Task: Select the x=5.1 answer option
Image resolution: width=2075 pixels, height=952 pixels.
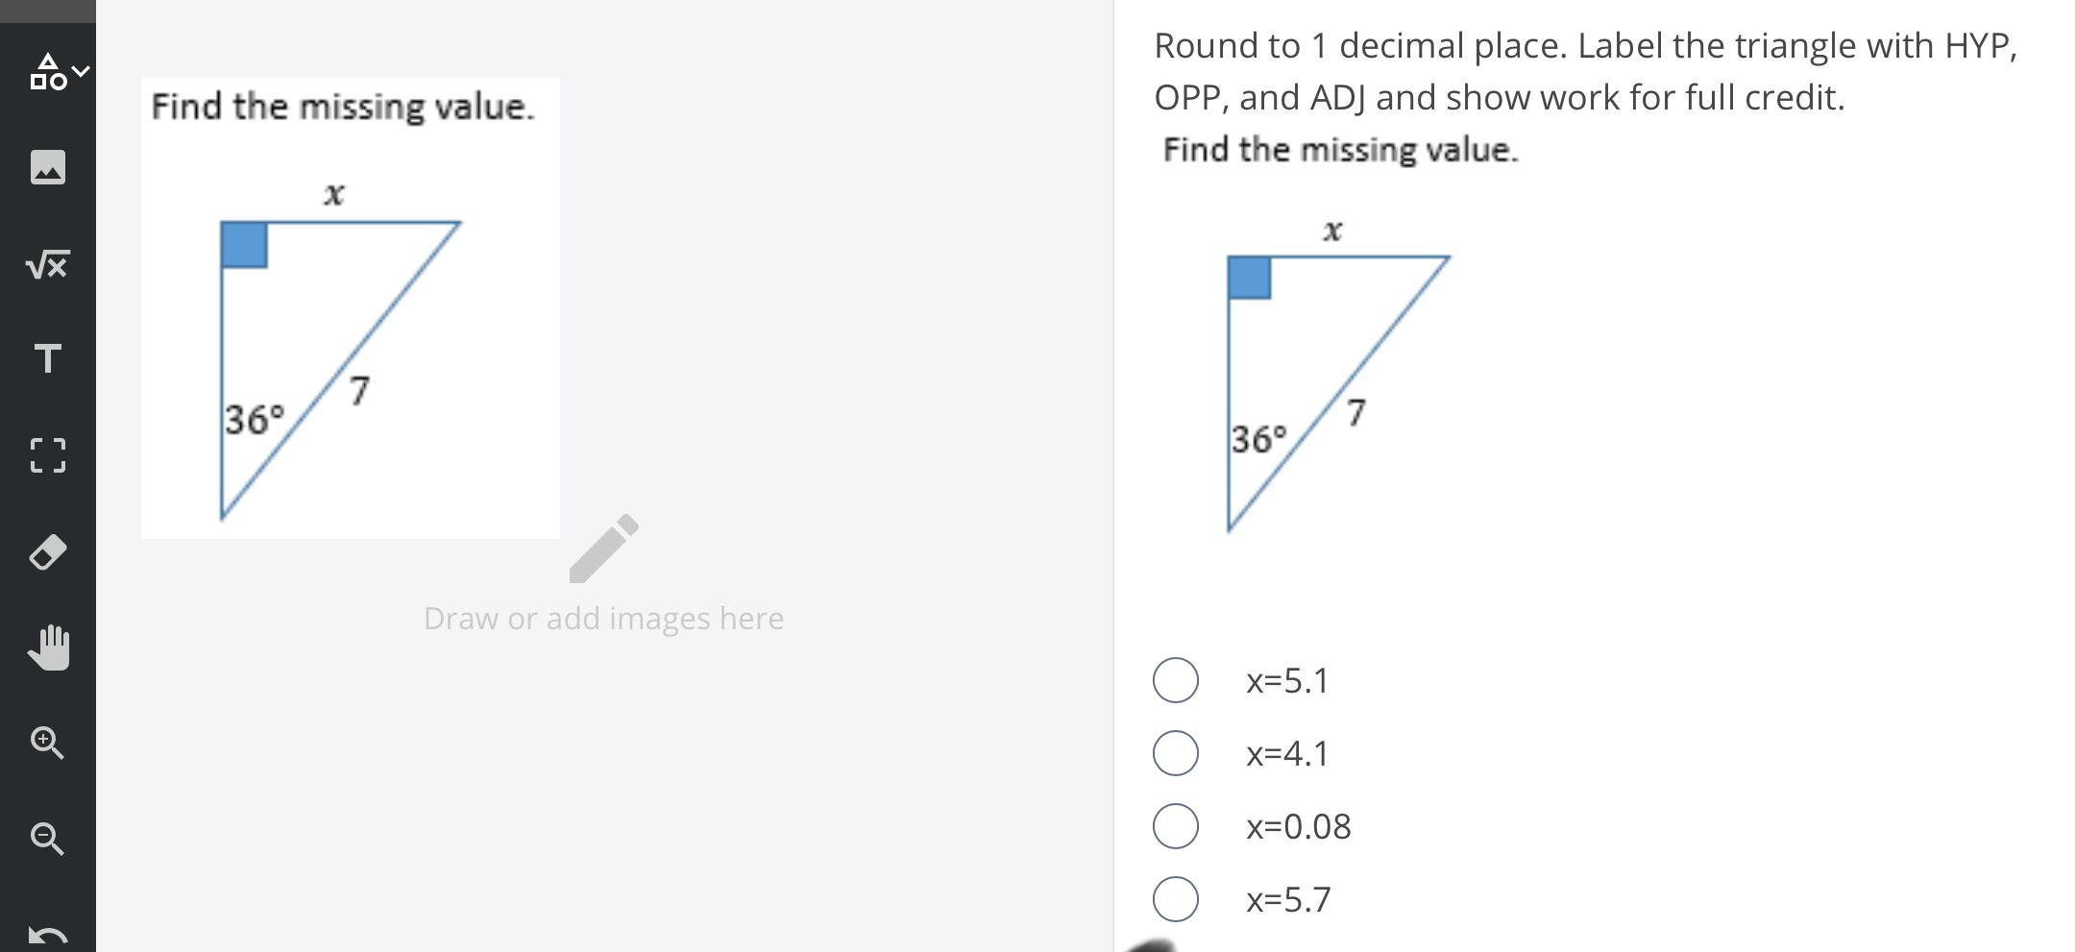Action: (1176, 680)
